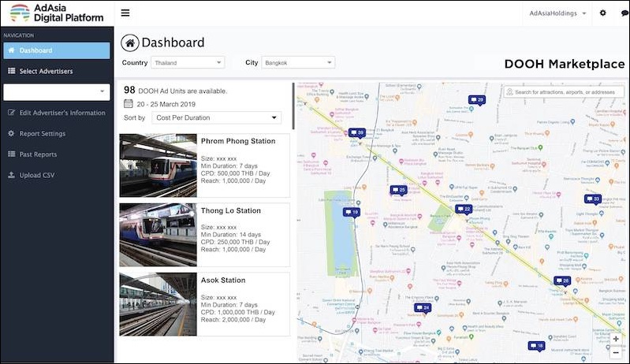Screen dimensions: 630x364
Task: Select map marker labeled 29
Action: [476, 100]
